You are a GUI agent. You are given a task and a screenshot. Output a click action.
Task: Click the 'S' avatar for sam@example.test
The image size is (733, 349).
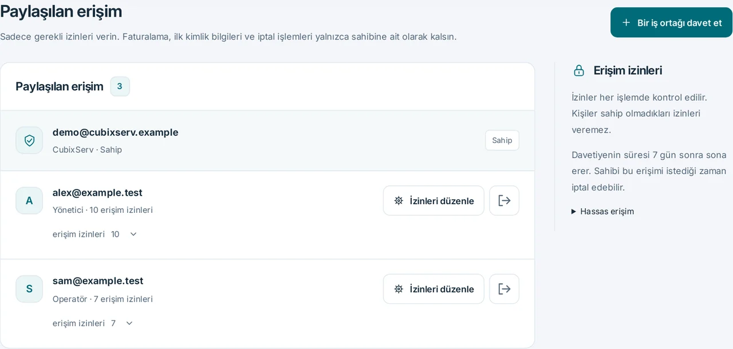coord(29,289)
